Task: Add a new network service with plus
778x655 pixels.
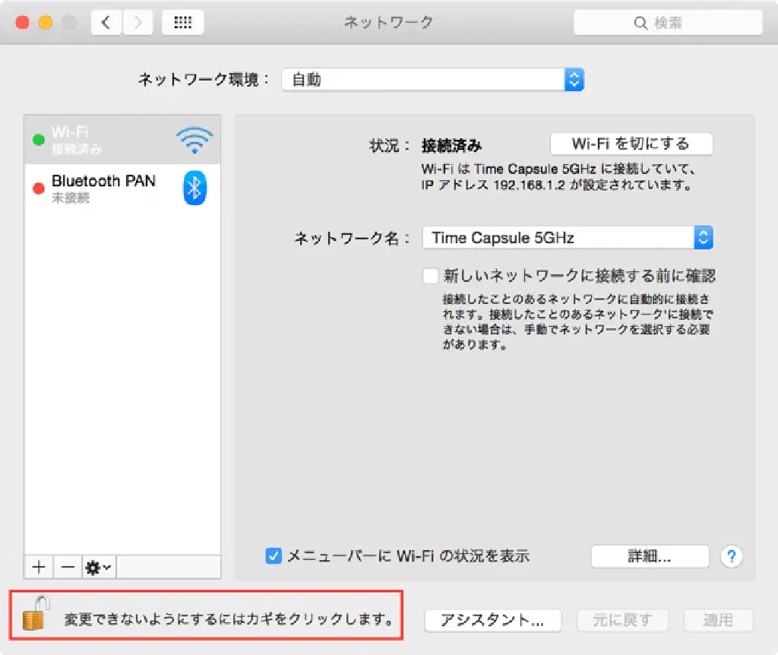Action: pos(40,567)
